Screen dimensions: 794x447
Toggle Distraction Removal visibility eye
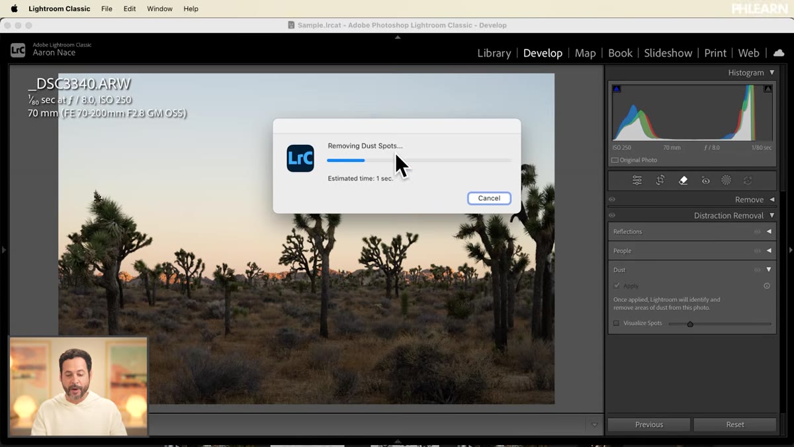click(612, 216)
